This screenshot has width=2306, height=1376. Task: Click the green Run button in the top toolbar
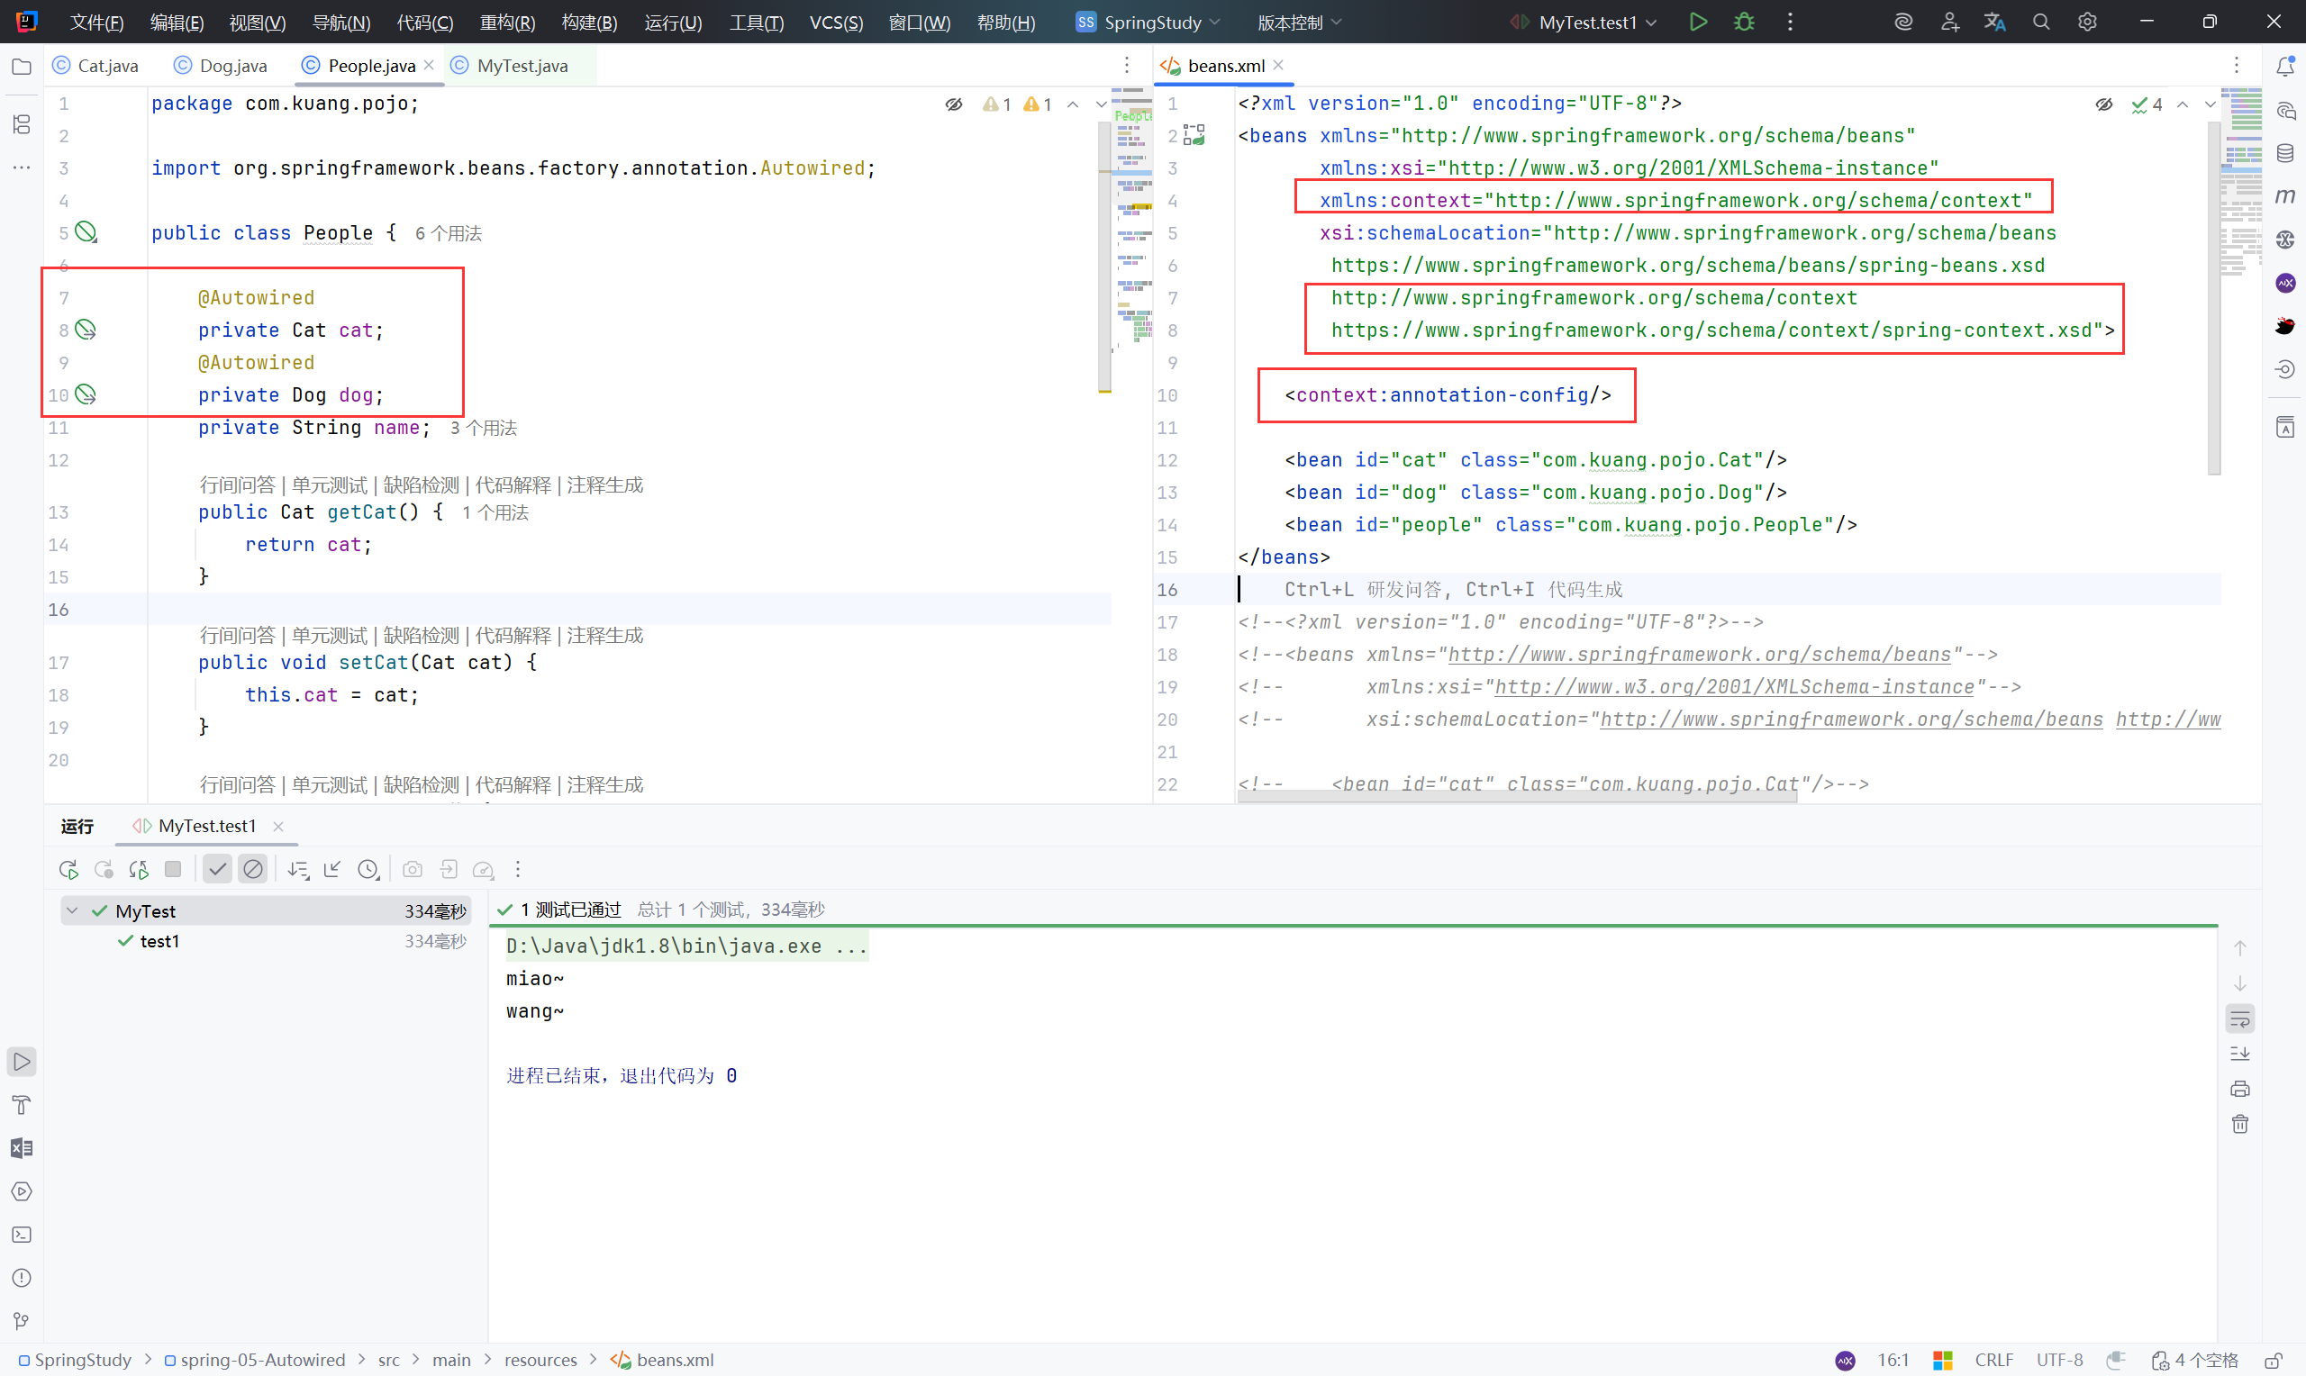[1698, 23]
